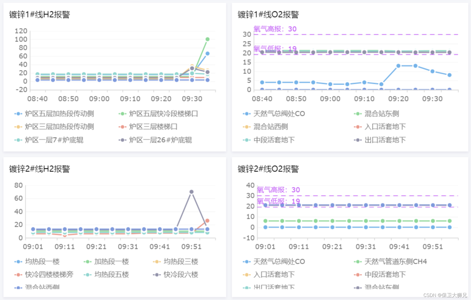471x300 pixels.
Task: Click 09:51 axis label in 镀锌2#线H2报警
Action: tap(191, 247)
